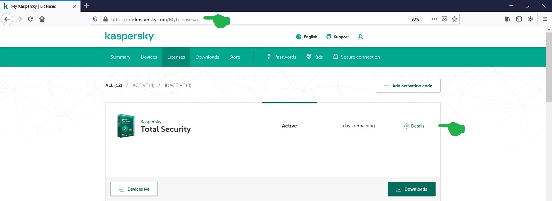The width and height of the screenshot is (552, 201).
Task: Open the Downloads navigation tab
Action: click(x=207, y=57)
